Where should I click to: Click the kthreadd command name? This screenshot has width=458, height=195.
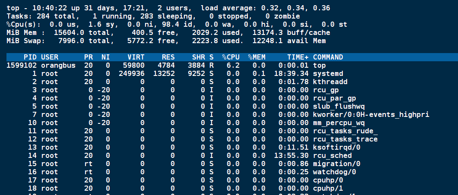pyautogui.click(x=330, y=82)
